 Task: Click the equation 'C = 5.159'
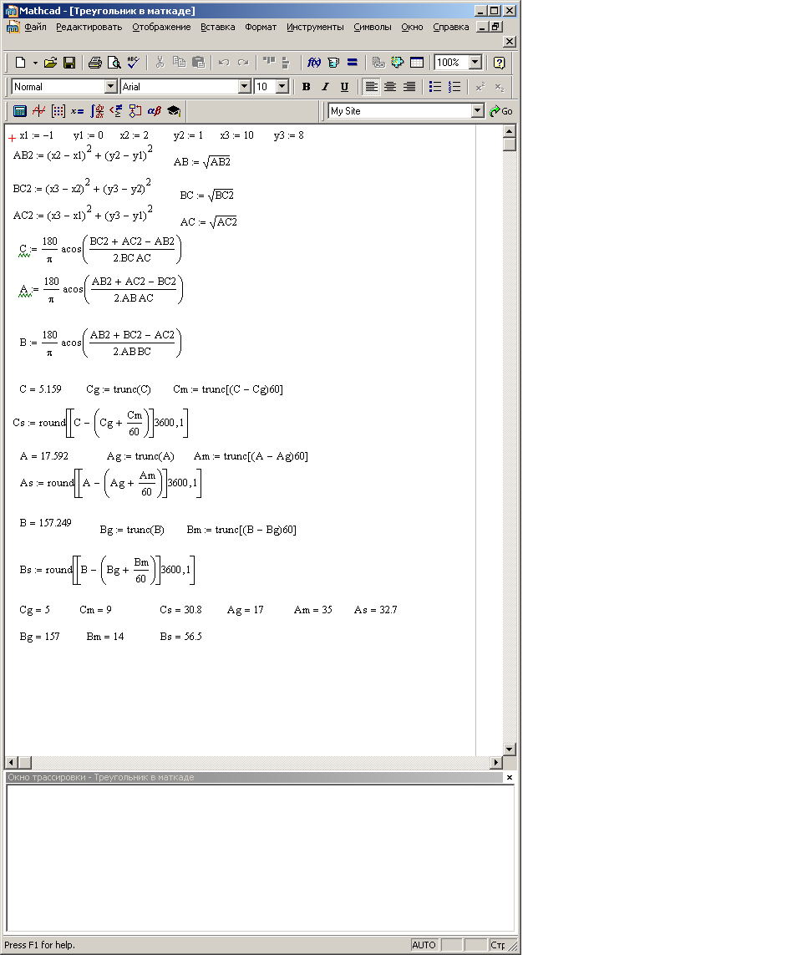pyautogui.click(x=40, y=389)
